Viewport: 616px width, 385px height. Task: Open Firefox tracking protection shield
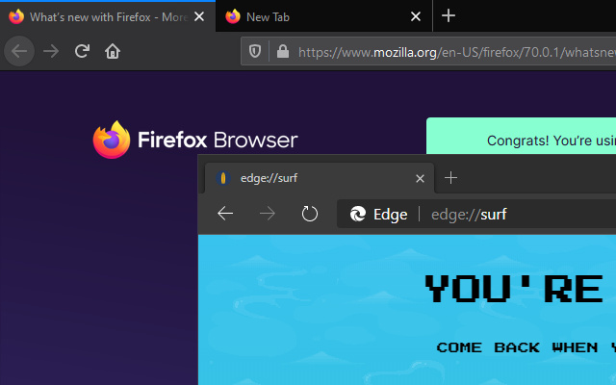click(255, 51)
